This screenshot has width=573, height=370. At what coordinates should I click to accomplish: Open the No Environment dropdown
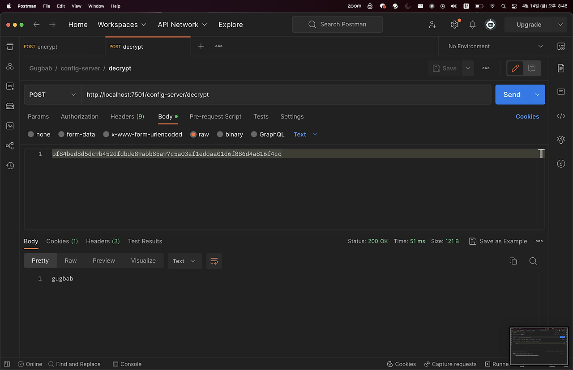[x=492, y=46]
